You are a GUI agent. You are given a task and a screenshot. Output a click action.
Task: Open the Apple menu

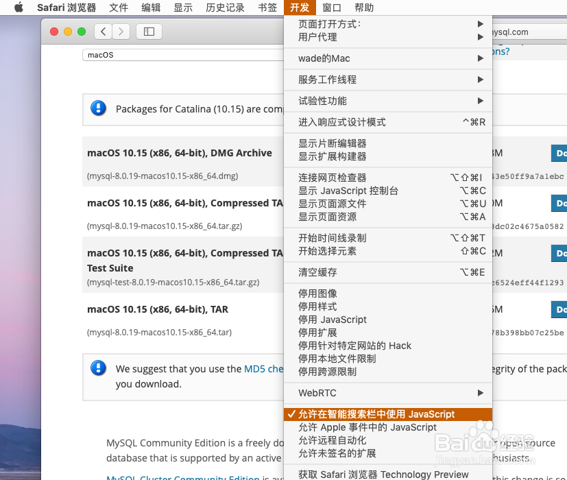point(19,8)
